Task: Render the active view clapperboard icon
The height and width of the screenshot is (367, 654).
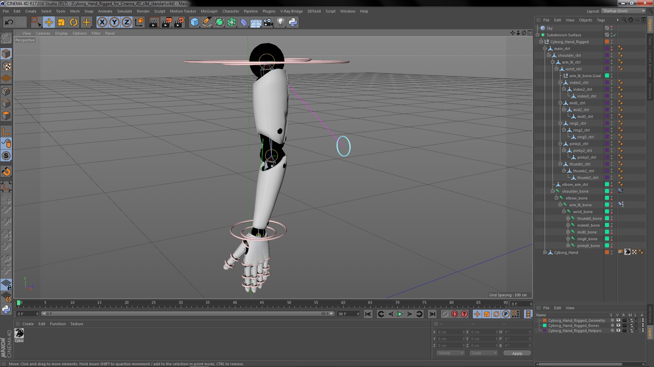Action: [x=154, y=22]
